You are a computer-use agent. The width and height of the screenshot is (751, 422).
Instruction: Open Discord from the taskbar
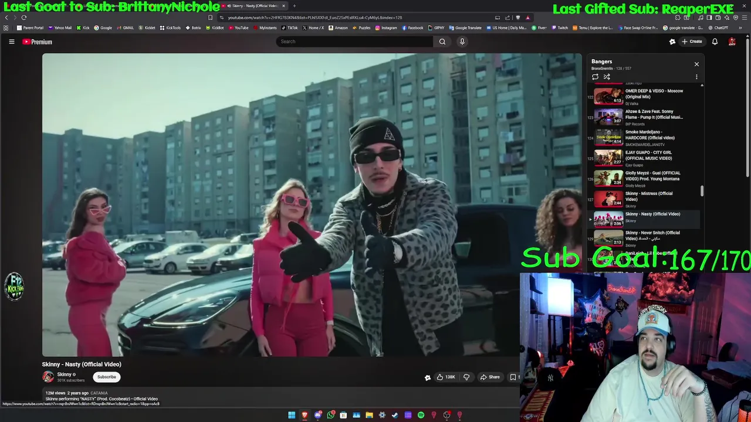(318, 415)
